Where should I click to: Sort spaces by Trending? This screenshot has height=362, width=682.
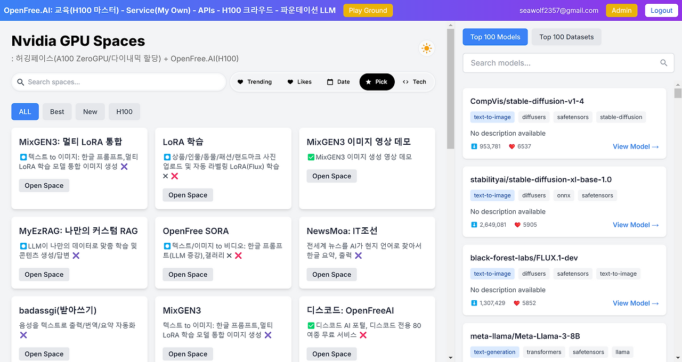255,82
